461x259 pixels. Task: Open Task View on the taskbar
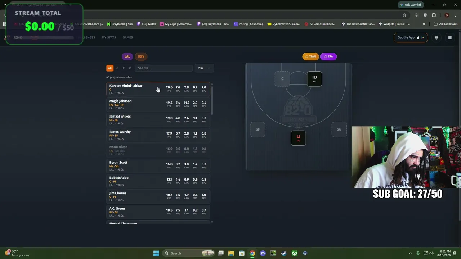pos(221,253)
